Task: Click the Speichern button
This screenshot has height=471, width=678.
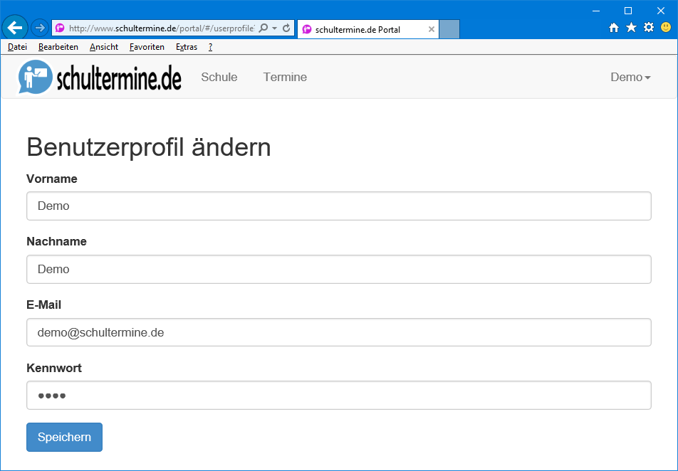Action: tap(64, 438)
